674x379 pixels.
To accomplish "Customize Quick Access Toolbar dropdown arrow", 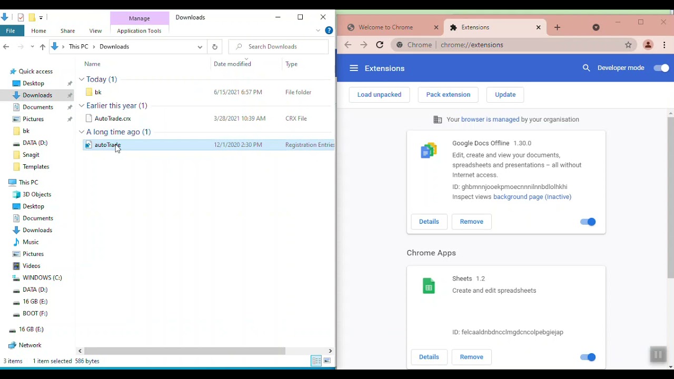I will [41, 17].
